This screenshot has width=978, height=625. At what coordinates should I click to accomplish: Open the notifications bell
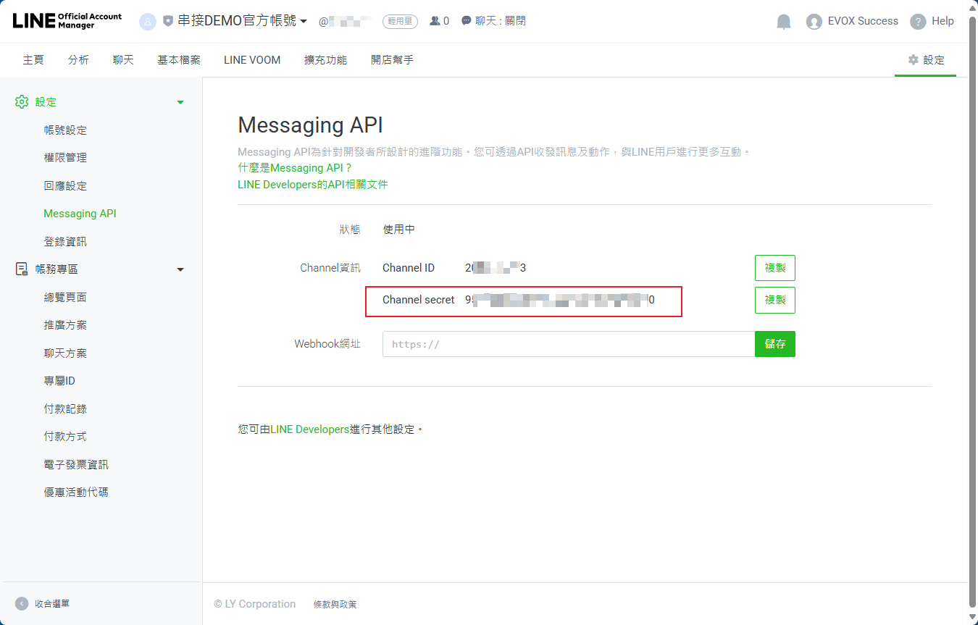pyautogui.click(x=784, y=22)
